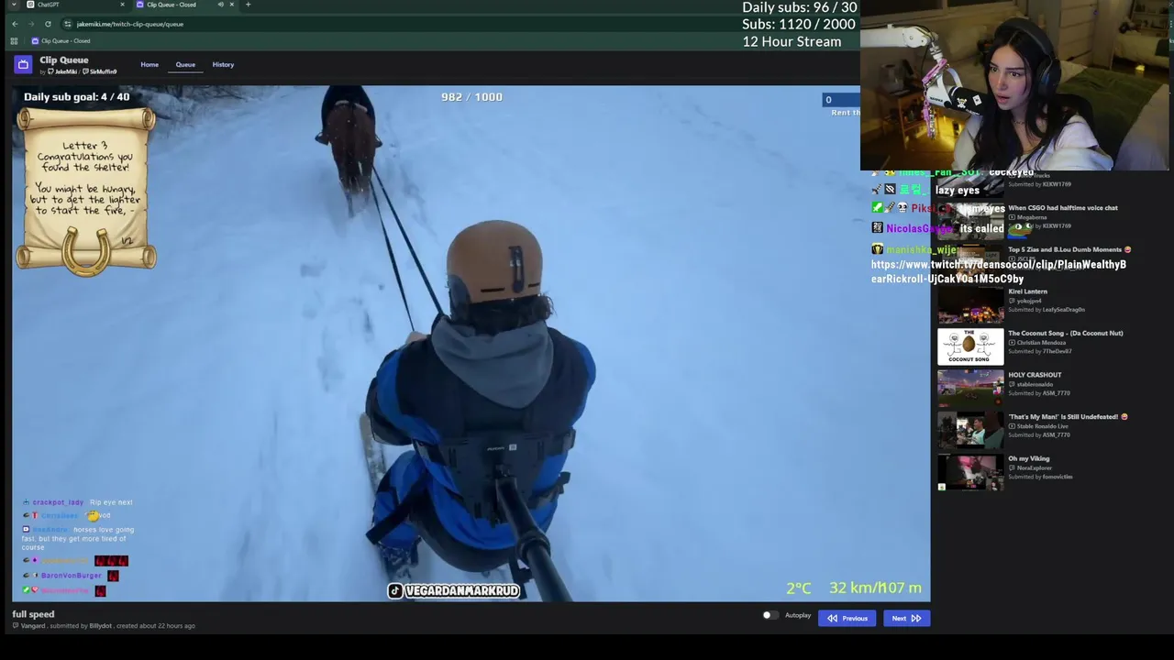Close the ChatGPT browser tab

point(122,5)
